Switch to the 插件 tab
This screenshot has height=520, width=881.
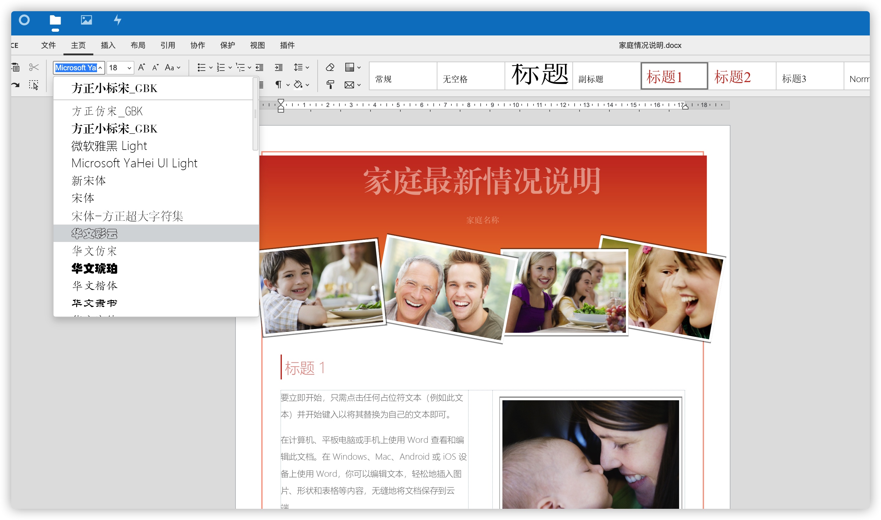click(x=287, y=45)
